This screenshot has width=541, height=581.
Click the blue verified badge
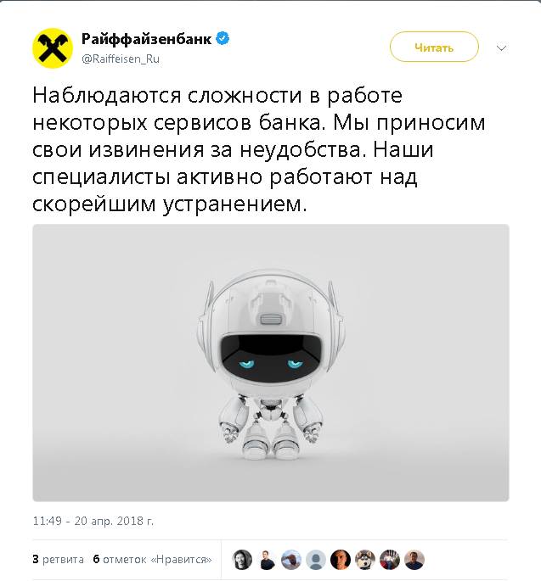223,38
